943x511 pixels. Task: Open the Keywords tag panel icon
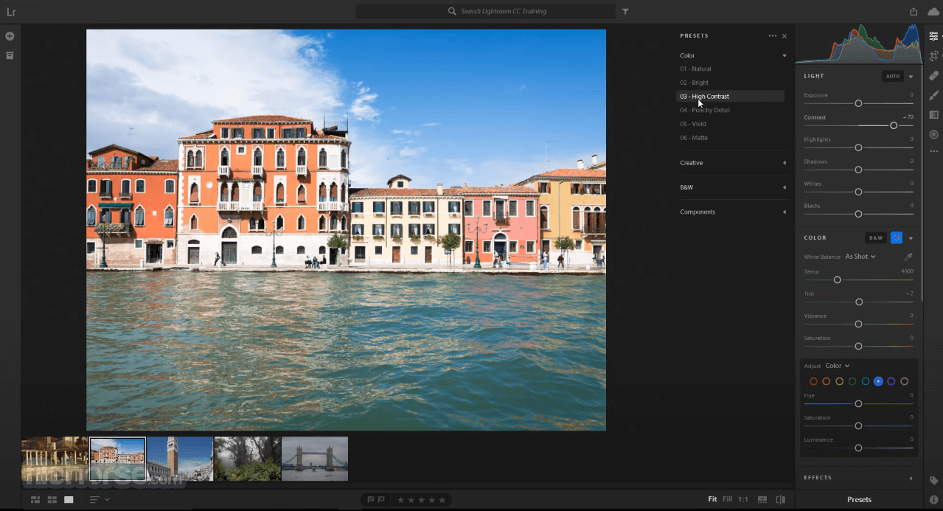[933, 480]
